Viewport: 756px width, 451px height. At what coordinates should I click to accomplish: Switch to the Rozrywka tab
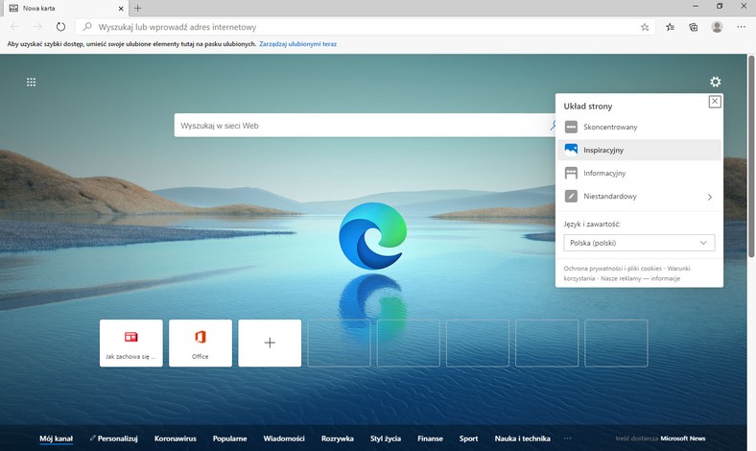coord(338,439)
